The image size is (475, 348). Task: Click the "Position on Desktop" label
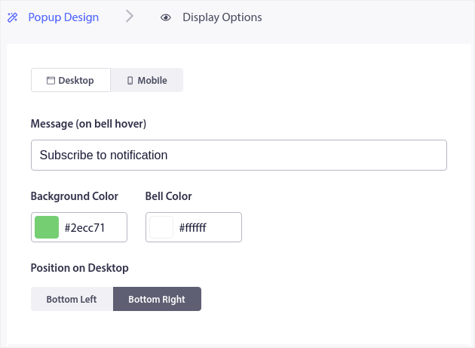coord(79,268)
